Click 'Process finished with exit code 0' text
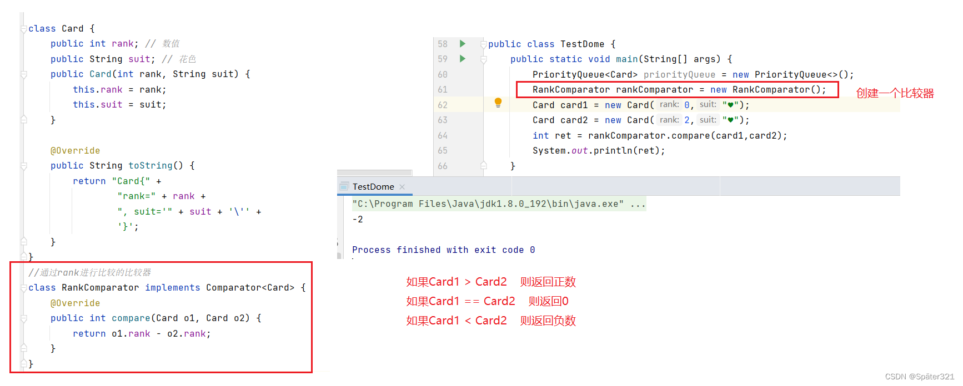Image resolution: width=963 pixels, height=386 pixels. 444,250
